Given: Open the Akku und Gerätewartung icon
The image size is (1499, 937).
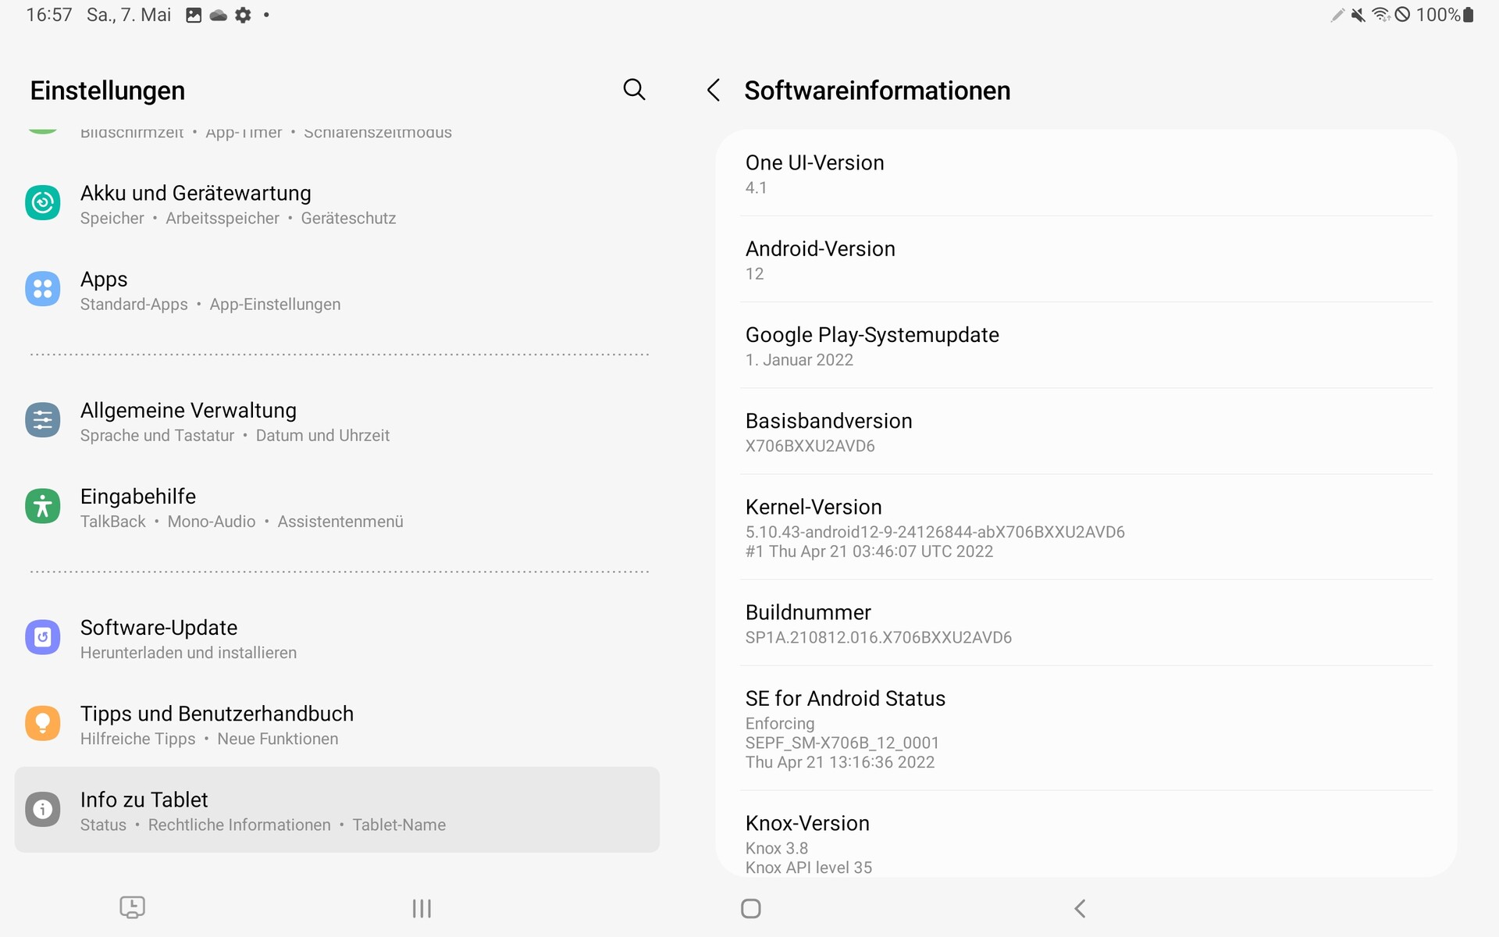Looking at the screenshot, I should coord(43,203).
